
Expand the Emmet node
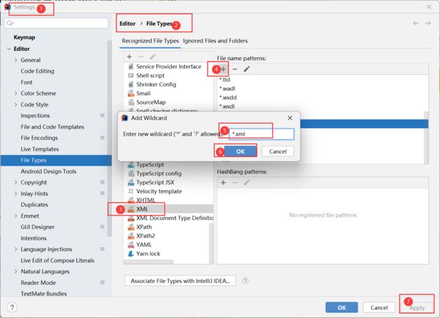[16, 216]
